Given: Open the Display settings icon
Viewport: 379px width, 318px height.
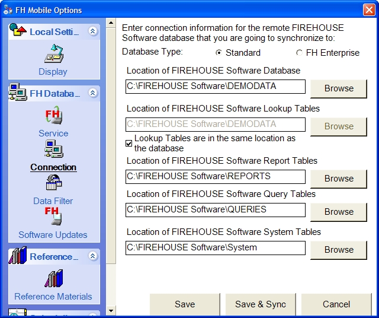Looking at the screenshot, I should (54, 53).
